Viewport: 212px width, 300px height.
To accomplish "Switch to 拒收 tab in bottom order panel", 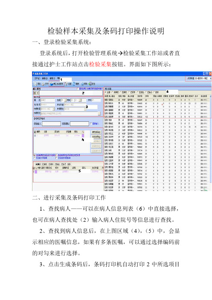I will click(69, 164).
